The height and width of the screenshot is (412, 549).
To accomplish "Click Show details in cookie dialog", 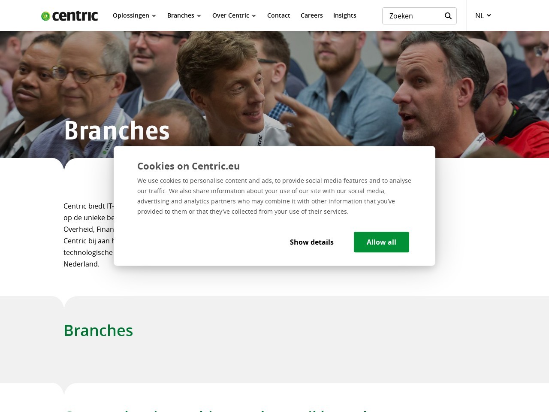I will (312, 242).
